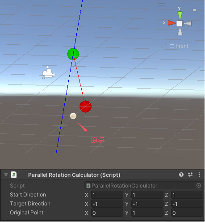Open the script object picker circle
The width and height of the screenshot is (205, 222).
(x=199, y=185)
